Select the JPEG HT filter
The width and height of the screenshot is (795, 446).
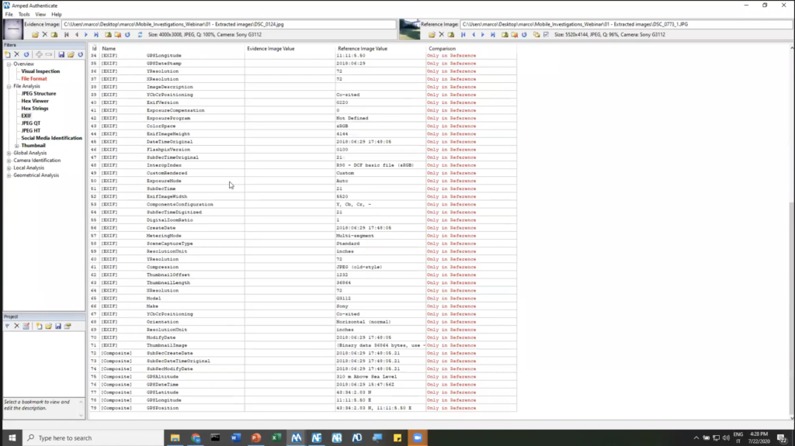coord(30,131)
